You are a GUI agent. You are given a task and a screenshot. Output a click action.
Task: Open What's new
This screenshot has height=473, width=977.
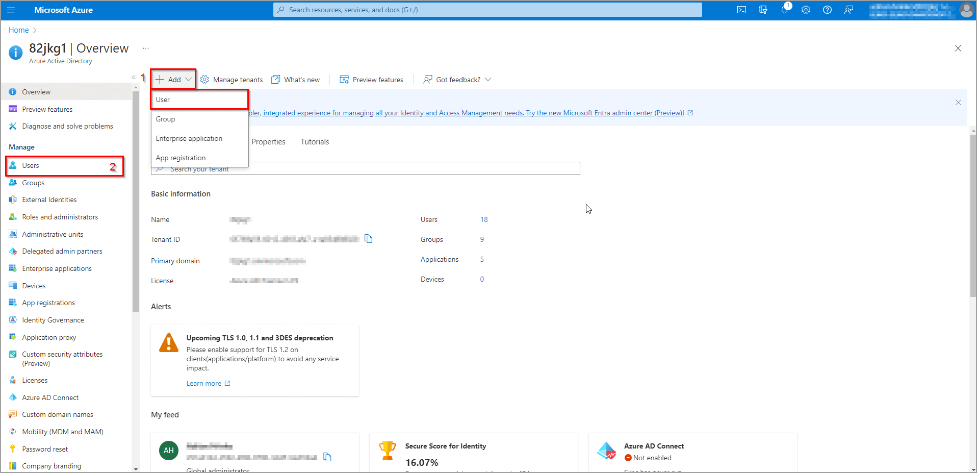[296, 80]
